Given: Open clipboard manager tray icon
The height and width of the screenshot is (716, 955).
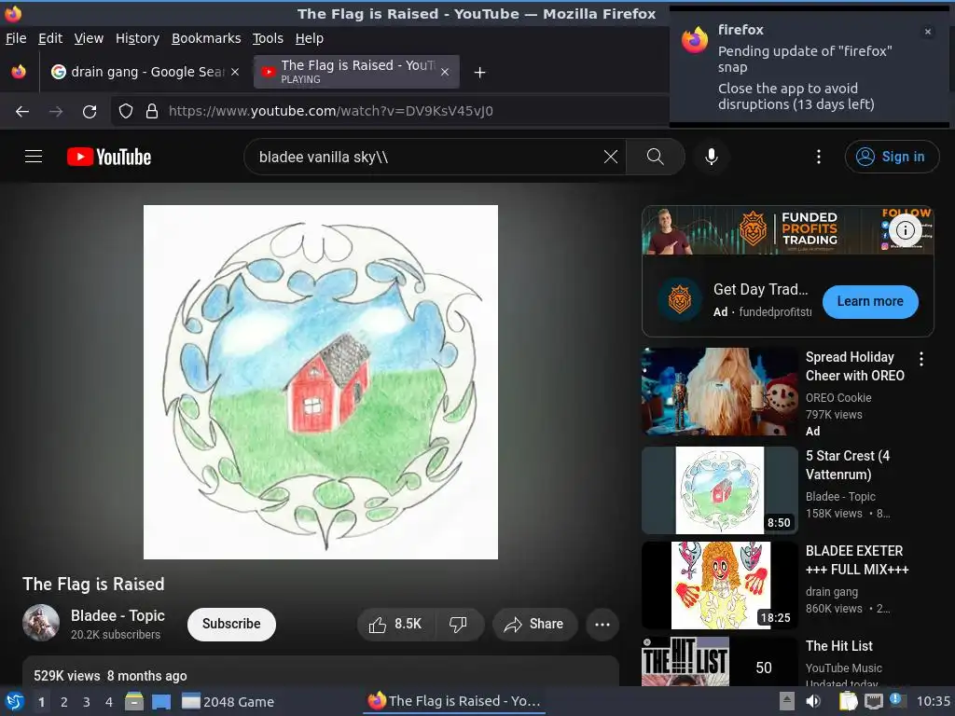Looking at the screenshot, I should (x=848, y=701).
